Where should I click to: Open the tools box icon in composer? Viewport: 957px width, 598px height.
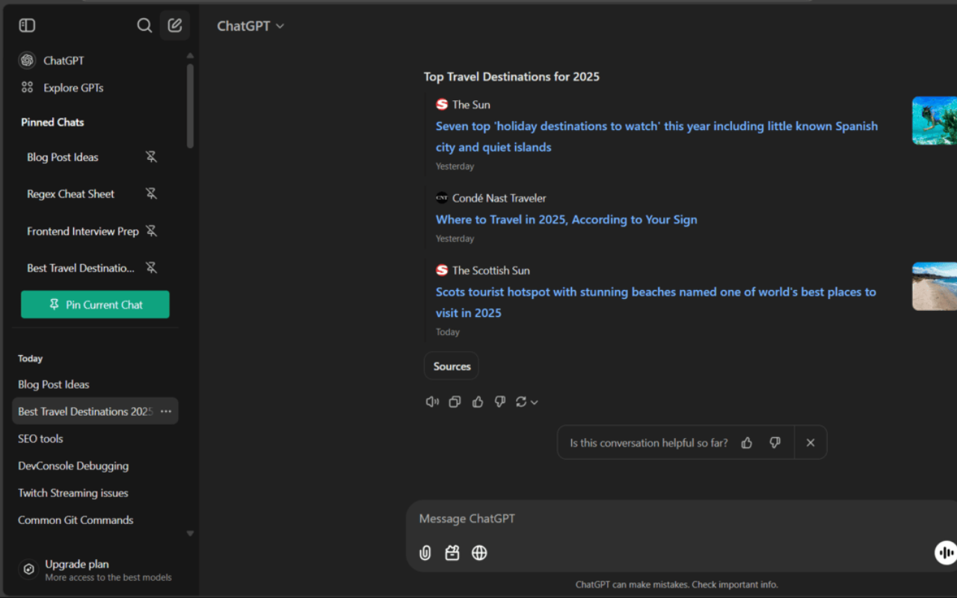(x=452, y=553)
